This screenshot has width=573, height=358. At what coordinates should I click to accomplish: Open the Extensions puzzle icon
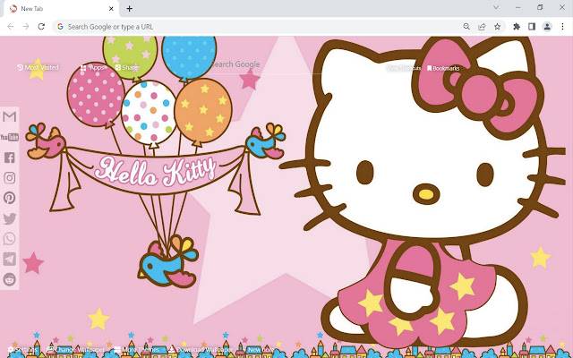(517, 27)
